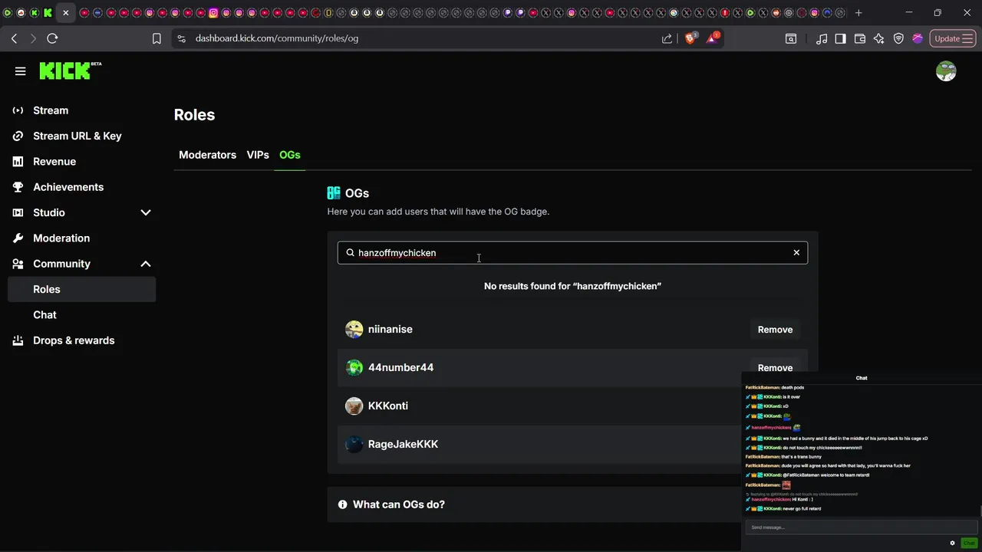The image size is (982, 552).
Task: Collapse the Community menu chevron
Action: pos(146,264)
